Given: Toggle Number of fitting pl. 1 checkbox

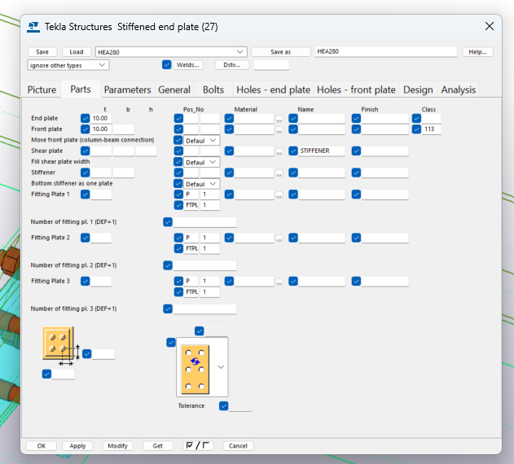Looking at the screenshot, I should click(168, 222).
